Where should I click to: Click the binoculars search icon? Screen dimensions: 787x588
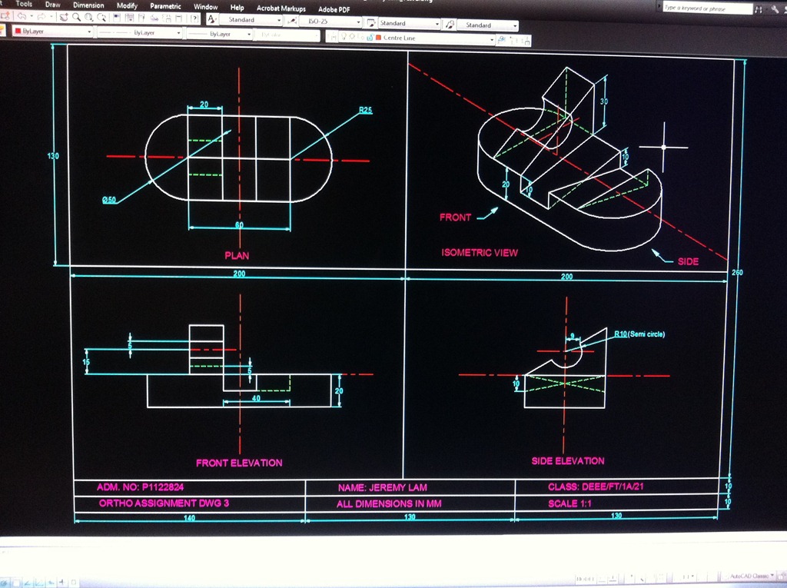(758, 9)
